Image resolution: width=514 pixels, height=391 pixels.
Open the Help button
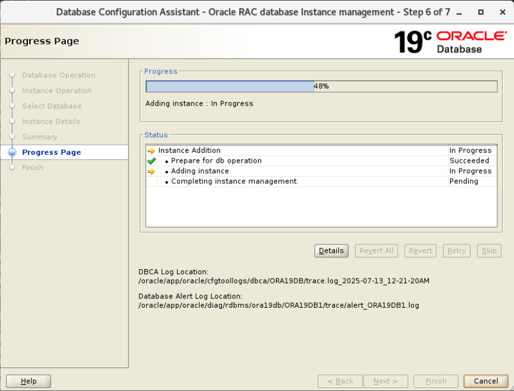(x=29, y=381)
